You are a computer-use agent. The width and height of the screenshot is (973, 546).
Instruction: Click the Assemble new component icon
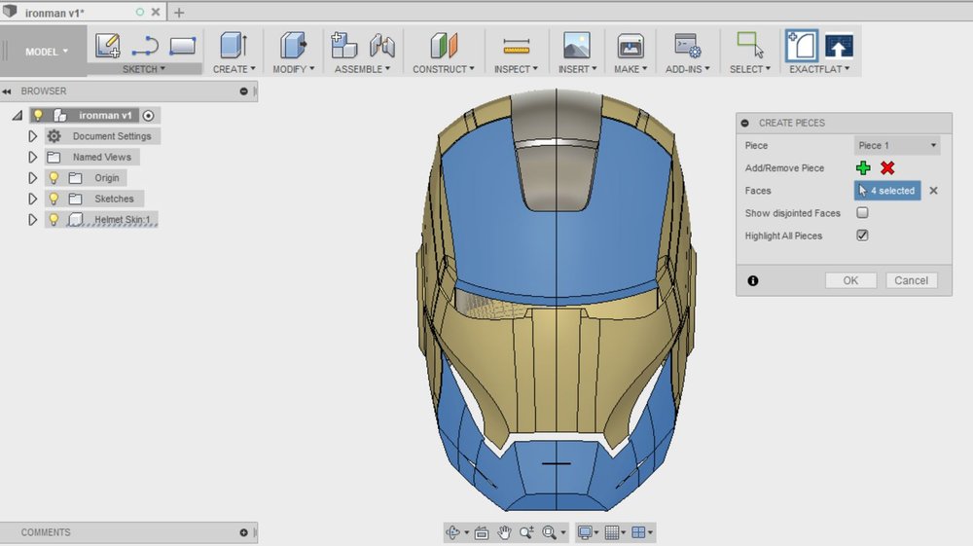[x=343, y=46]
